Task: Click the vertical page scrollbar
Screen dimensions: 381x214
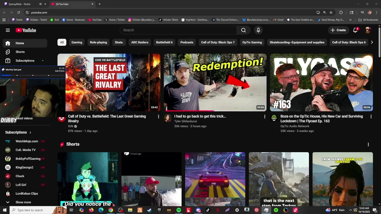Action: point(379,42)
